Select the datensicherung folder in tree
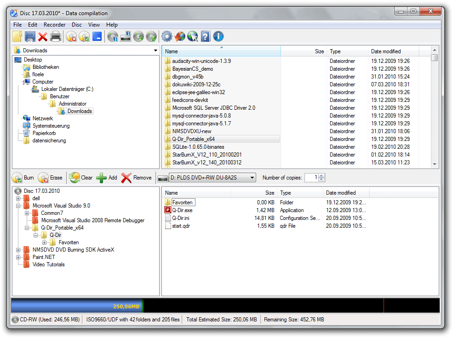This screenshot has height=337, width=453. [49, 141]
